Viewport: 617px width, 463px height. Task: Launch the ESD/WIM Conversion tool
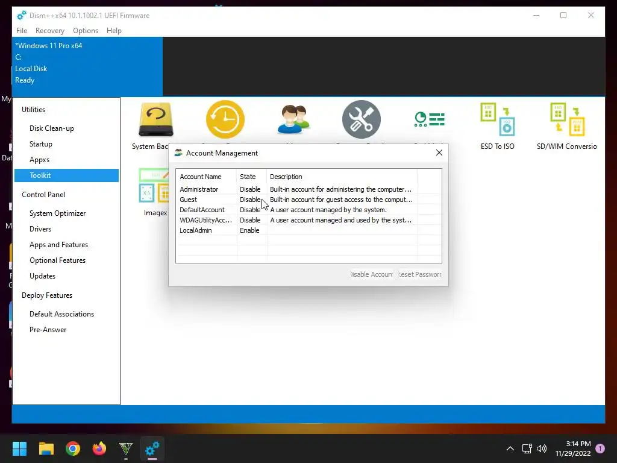pos(567,119)
